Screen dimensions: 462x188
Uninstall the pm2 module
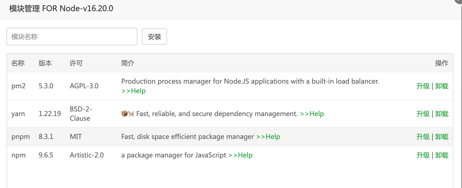point(442,86)
